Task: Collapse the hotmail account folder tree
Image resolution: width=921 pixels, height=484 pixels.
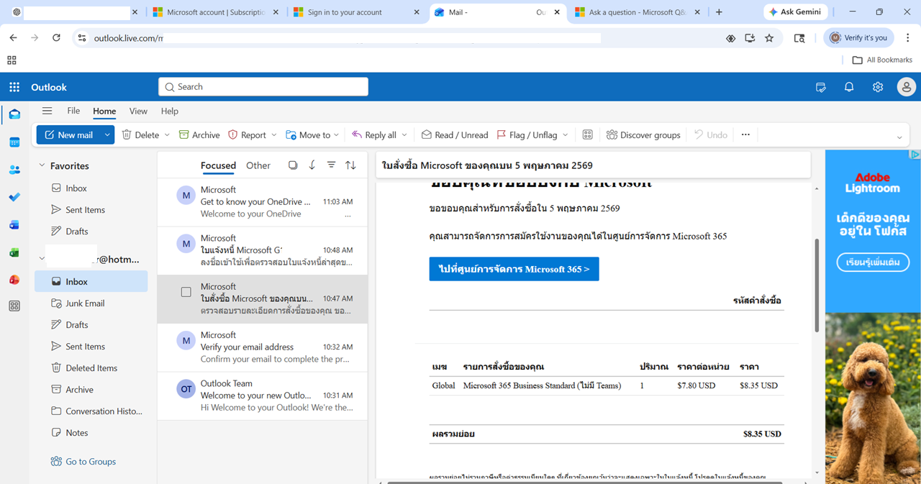Action: [x=42, y=259]
